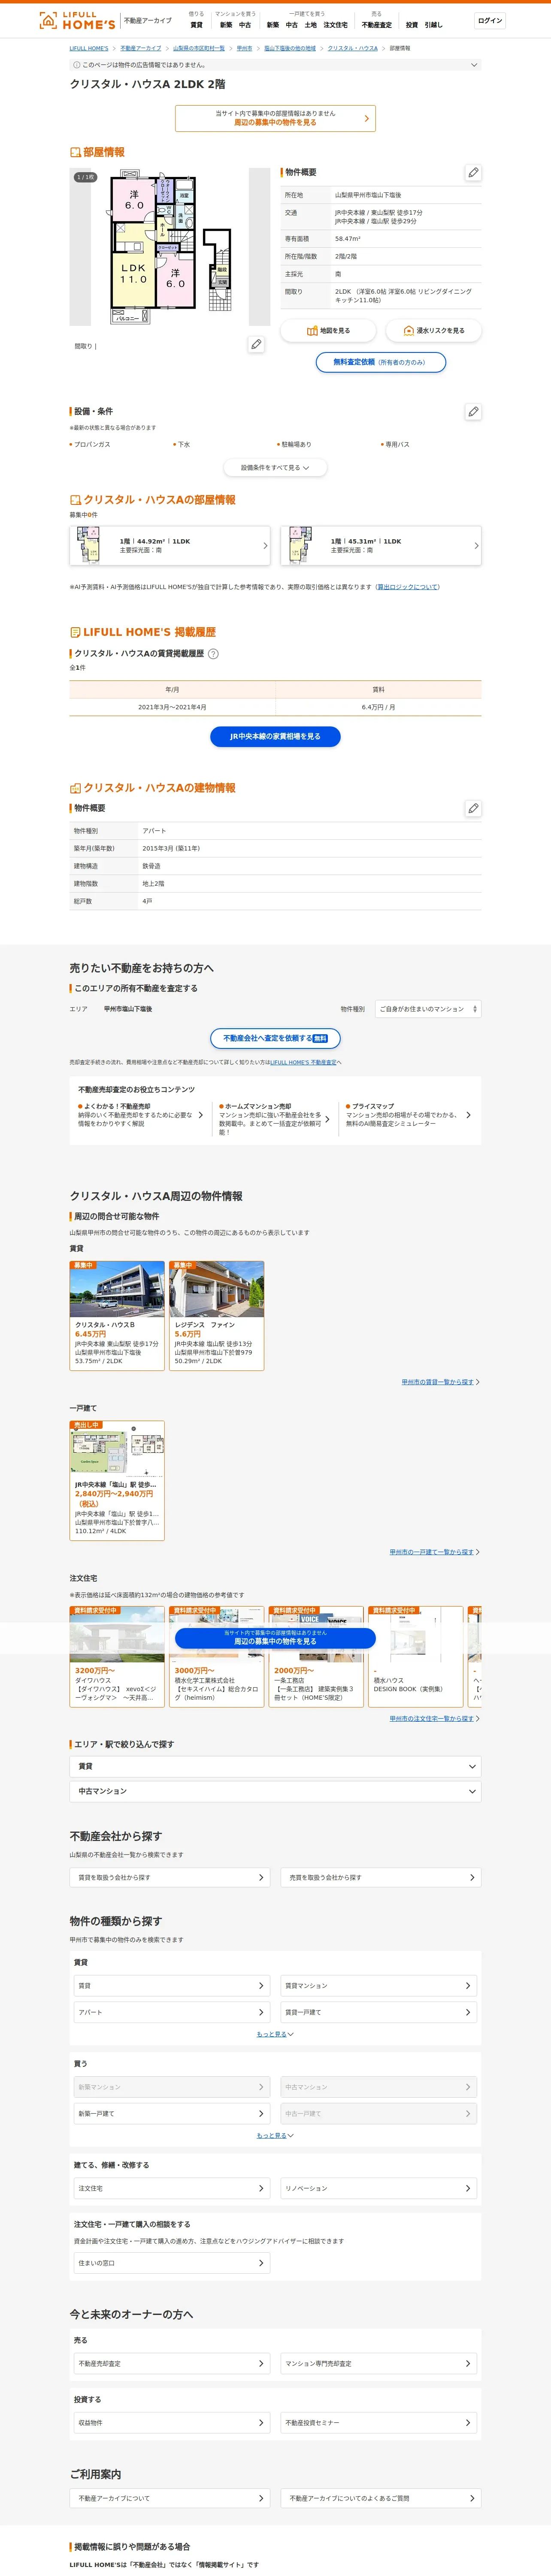This screenshot has width=551, height=2576.
Task: Click 無料査定依頼 button
Action: [381, 362]
